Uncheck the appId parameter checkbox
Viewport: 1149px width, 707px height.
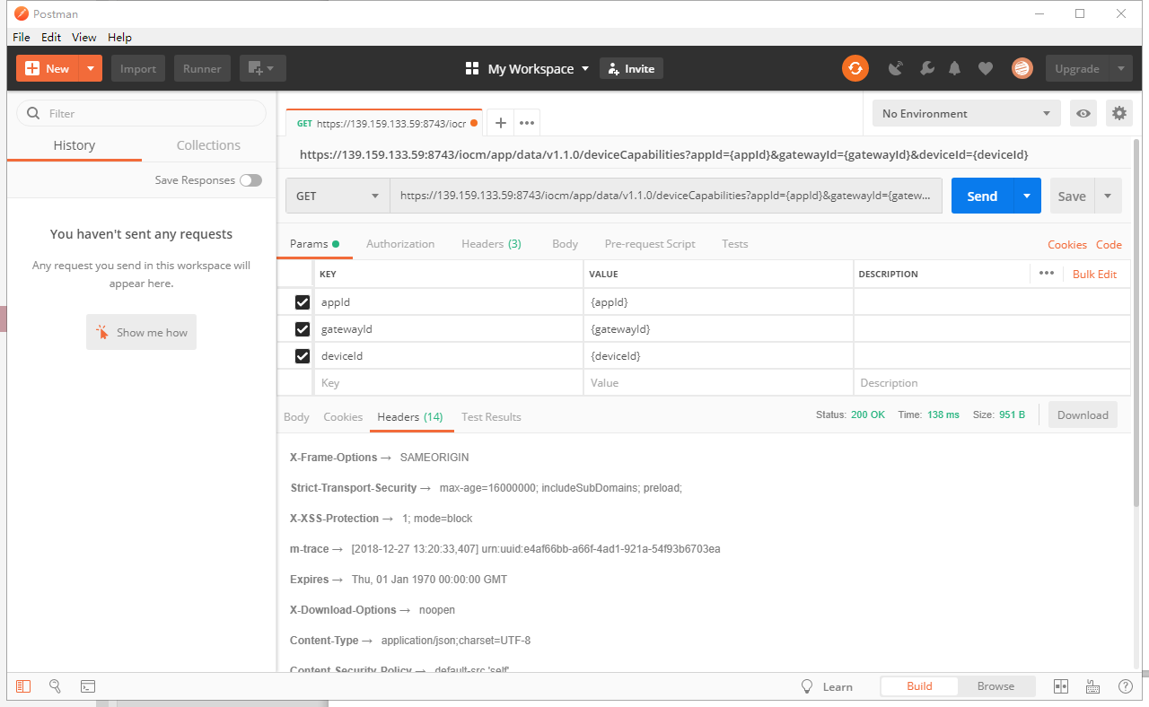[303, 302]
